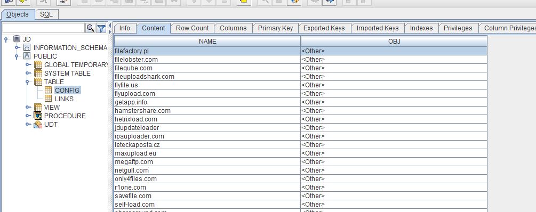Select the self-load.com cell
536x212 pixels.
click(x=207, y=205)
